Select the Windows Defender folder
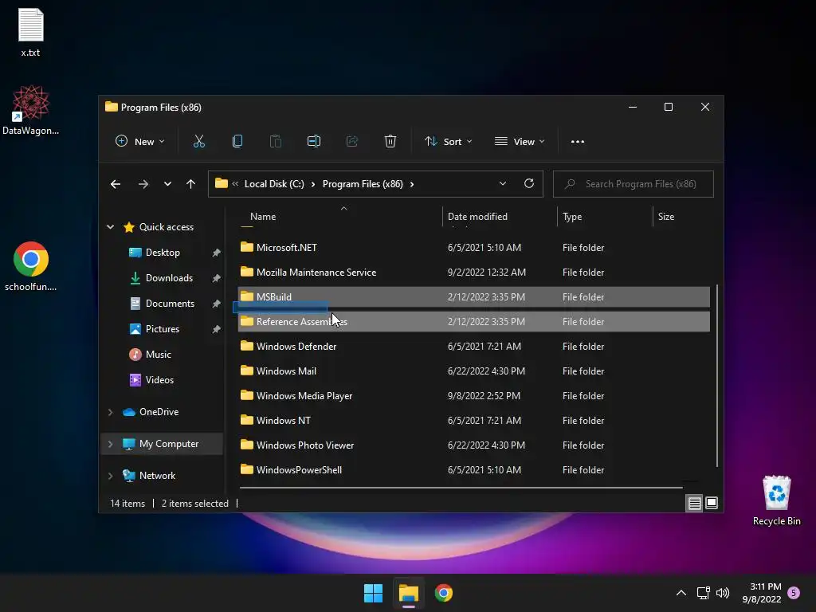The height and width of the screenshot is (612, 816). (x=473, y=347)
